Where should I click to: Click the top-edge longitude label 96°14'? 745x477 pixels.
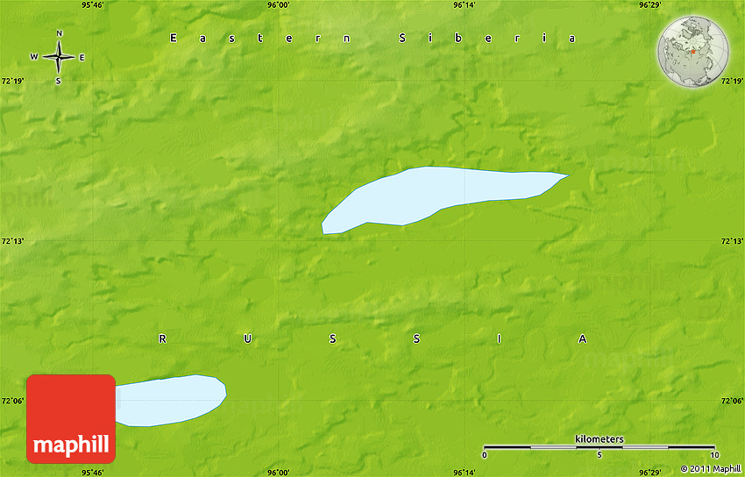(465, 4)
